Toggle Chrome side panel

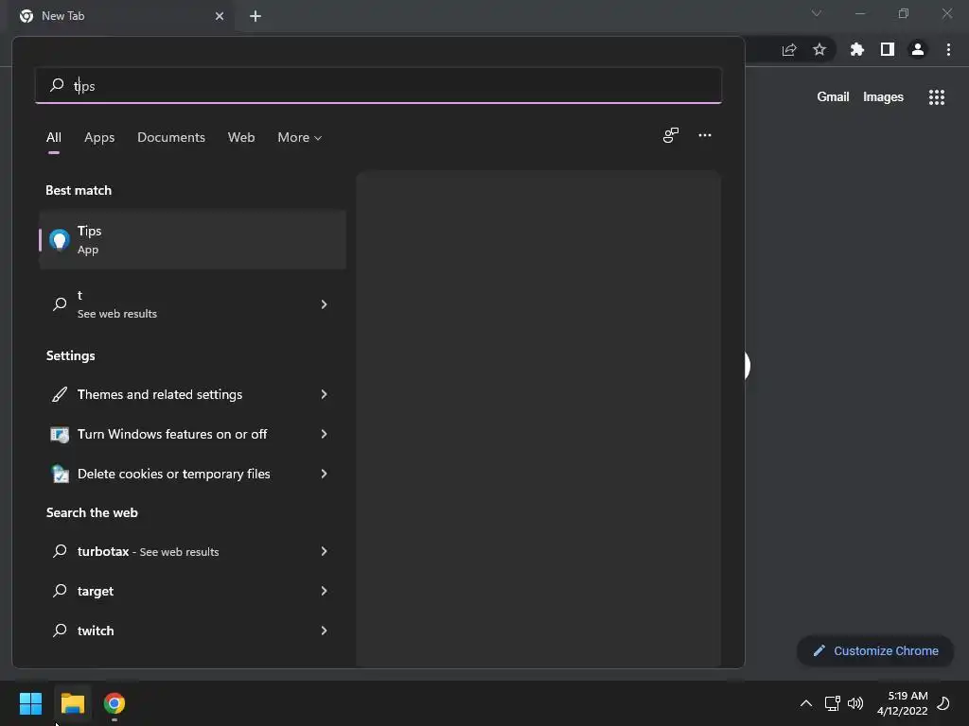888,49
